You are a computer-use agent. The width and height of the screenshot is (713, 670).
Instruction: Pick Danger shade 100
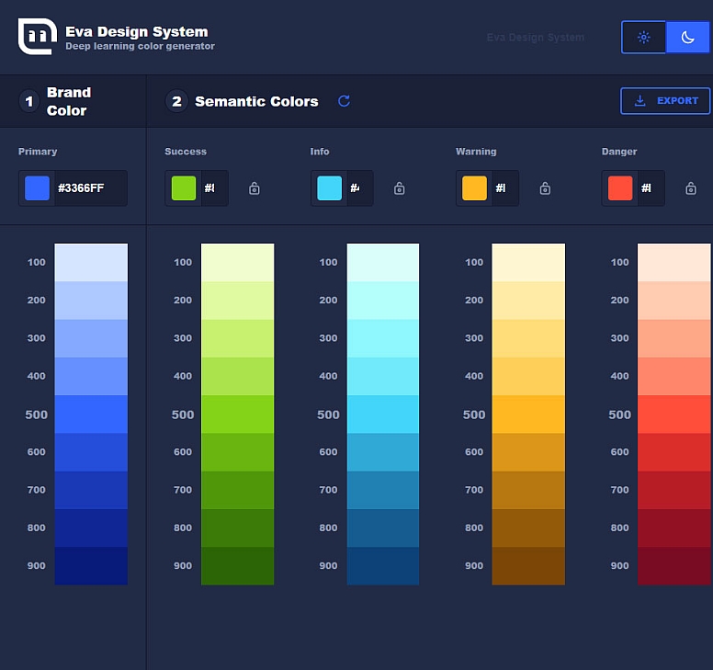click(673, 263)
